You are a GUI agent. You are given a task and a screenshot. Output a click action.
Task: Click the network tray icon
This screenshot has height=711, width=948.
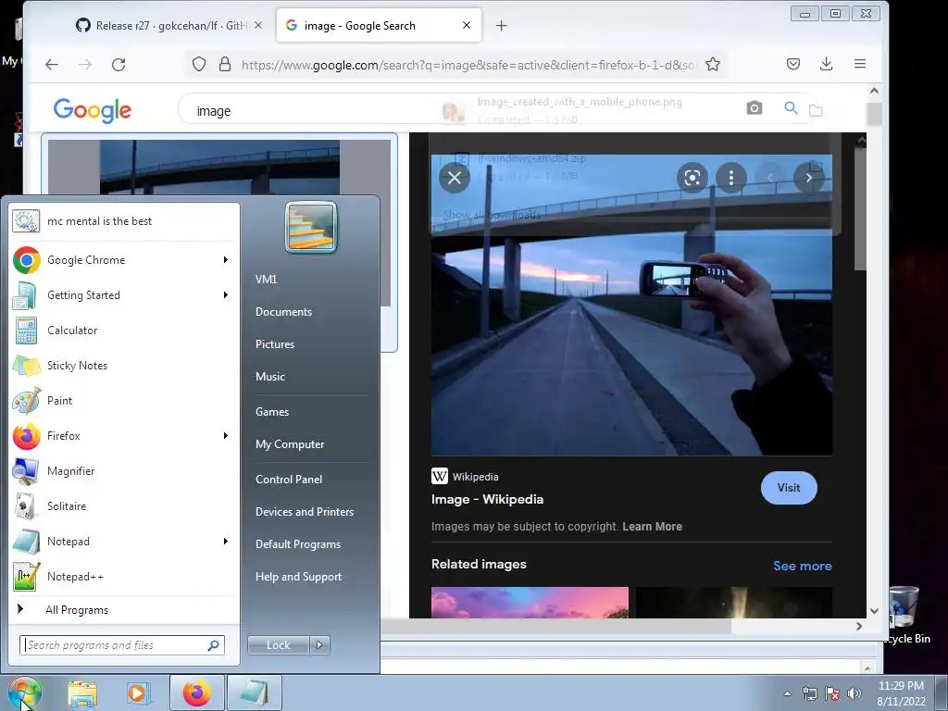point(809,694)
